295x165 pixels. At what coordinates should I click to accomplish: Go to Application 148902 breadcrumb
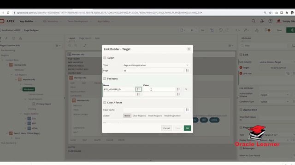coord(11,30)
